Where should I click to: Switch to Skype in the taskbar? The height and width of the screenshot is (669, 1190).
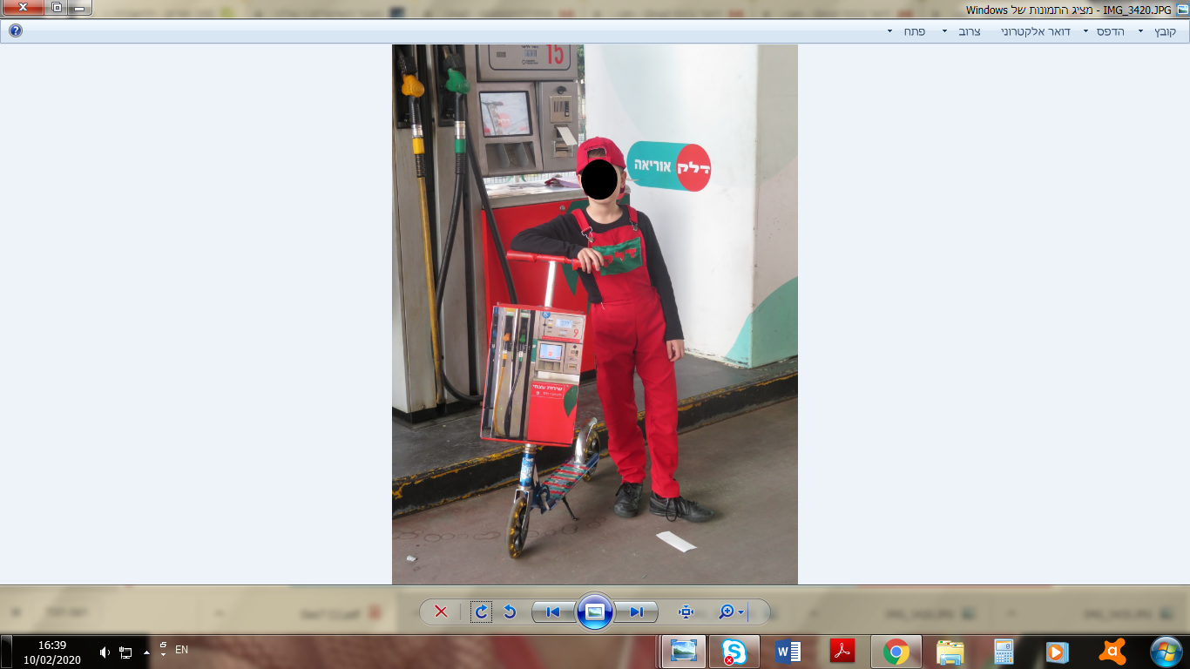click(x=734, y=652)
